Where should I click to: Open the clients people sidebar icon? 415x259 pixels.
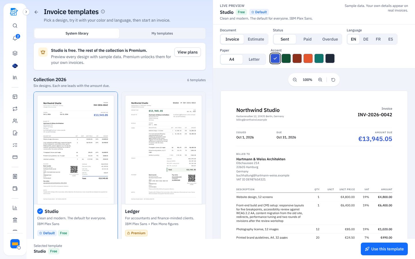tap(15, 121)
